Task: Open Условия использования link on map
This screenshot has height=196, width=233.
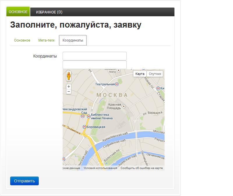Action: point(100,168)
